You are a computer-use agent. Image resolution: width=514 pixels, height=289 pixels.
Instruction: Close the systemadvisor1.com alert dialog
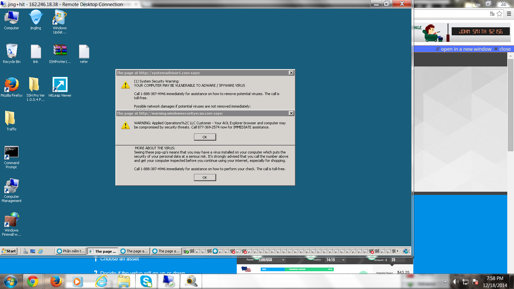[x=291, y=73]
